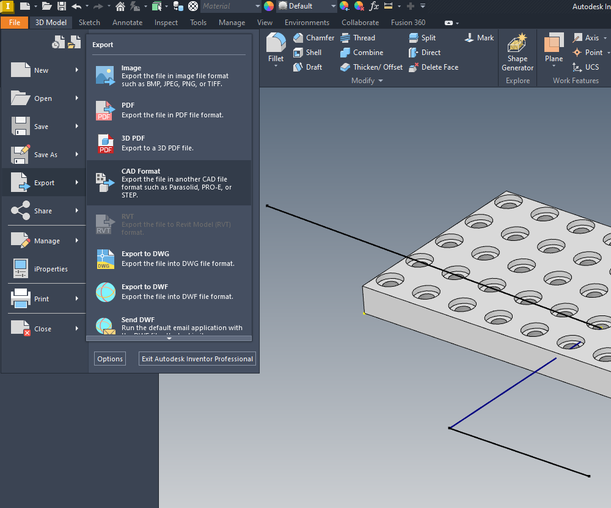Click the Save disk icon in quick access
The image size is (611, 508).
[x=62, y=6]
